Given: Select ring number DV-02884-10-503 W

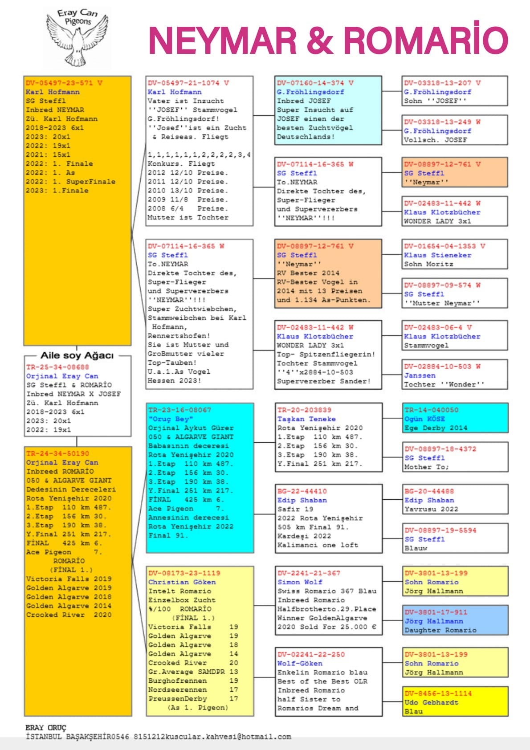Looking at the screenshot, I should click(x=442, y=367).
